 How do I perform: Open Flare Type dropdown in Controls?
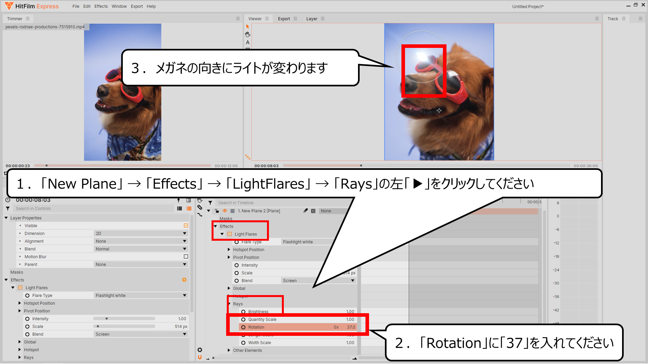pyautogui.click(x=141, y=295)
